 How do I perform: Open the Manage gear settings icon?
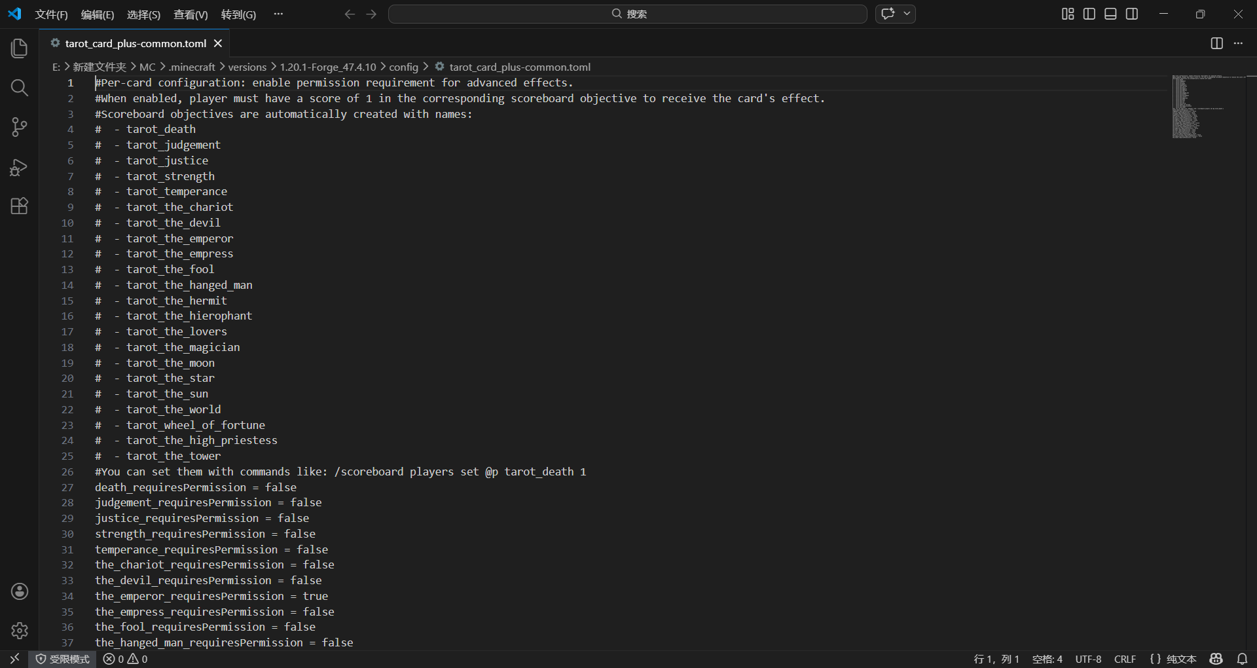(x=20, y=630)
